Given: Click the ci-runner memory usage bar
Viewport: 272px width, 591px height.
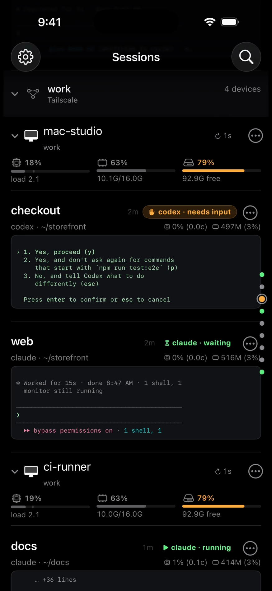Looking at the screenshot, I should (136, 506).
